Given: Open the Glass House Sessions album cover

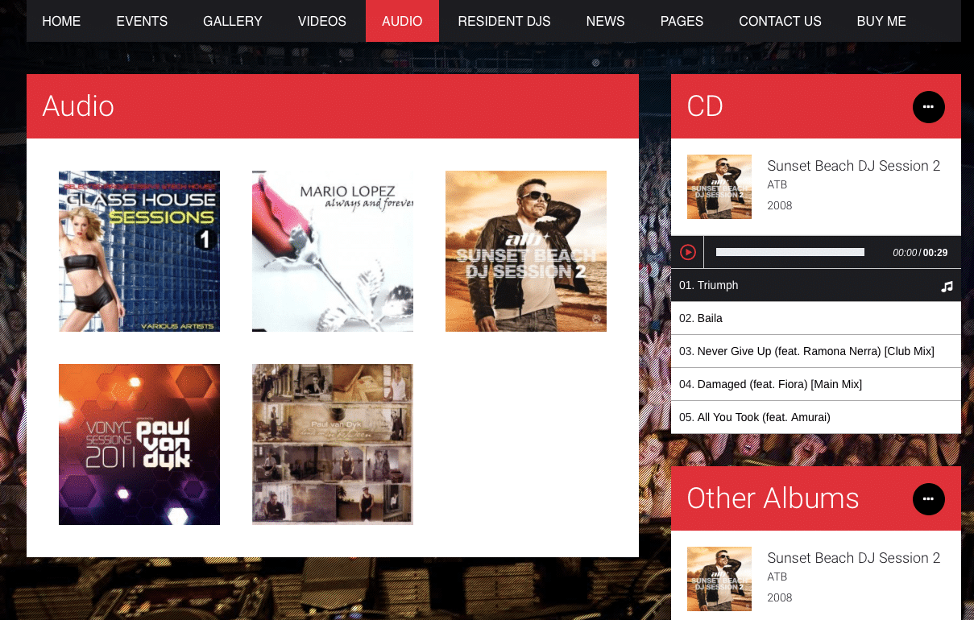Looking at the screenshot, I should (139, 251).
